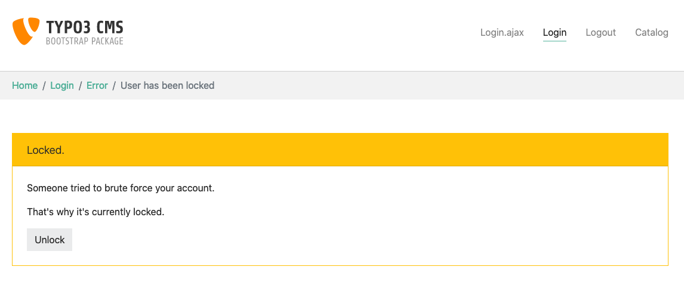This screenshot has width=684, height=282.
Task: Click the green underline beneath the Login nav item
Action: (x=554, y=42)
